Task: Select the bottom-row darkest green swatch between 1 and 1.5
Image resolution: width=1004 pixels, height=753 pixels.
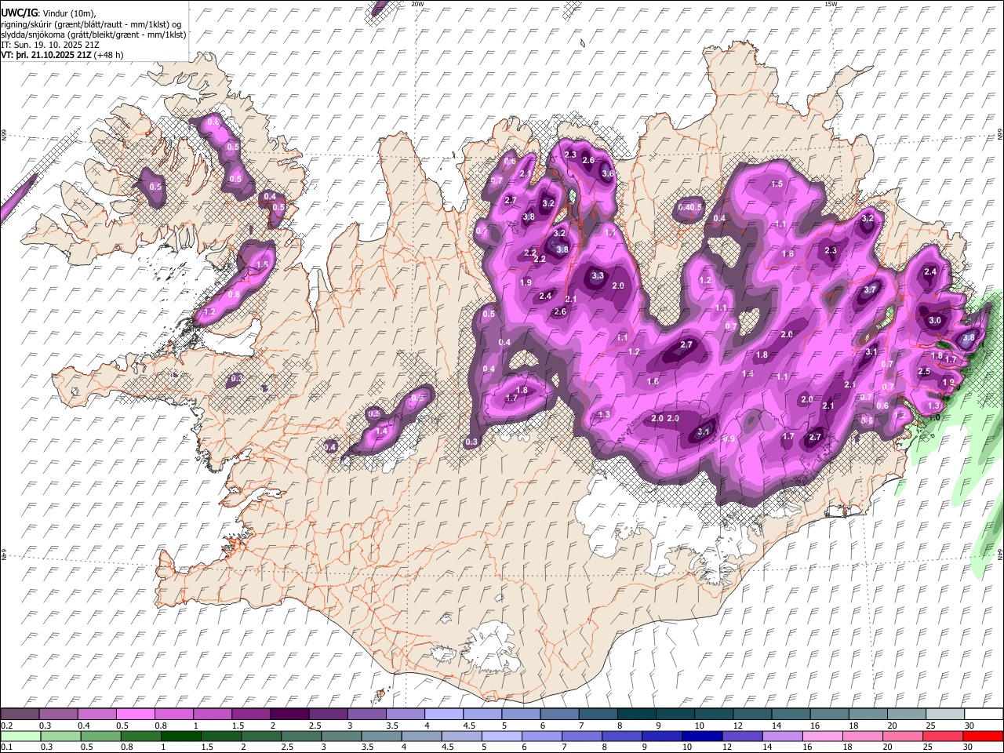Action: [180, 736]
